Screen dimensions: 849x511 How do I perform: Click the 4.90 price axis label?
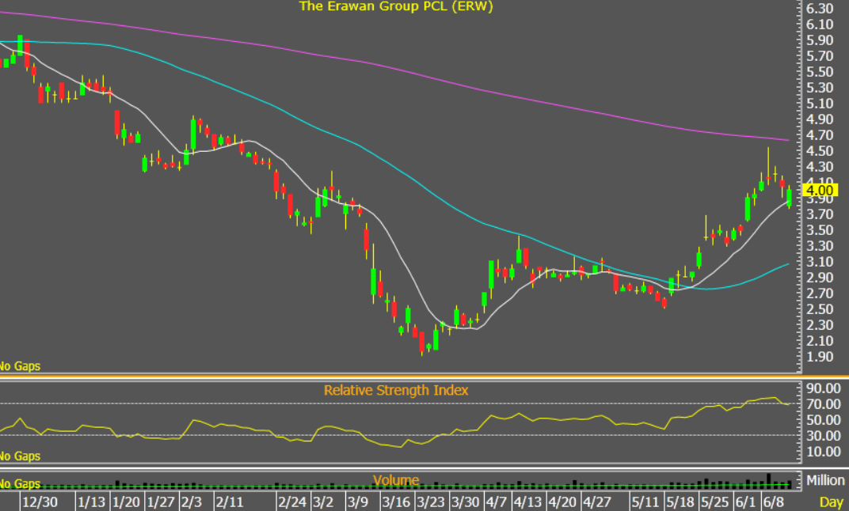click(820, 119)
